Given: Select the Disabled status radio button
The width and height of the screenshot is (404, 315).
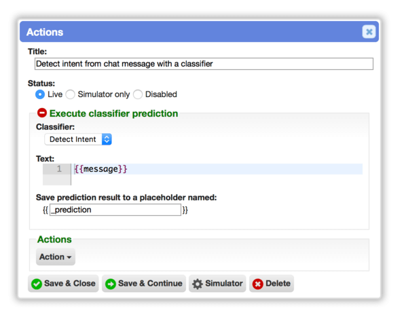Looking at the screenshot, I should coord(138,94).
